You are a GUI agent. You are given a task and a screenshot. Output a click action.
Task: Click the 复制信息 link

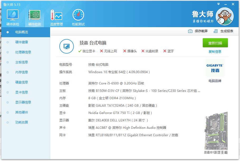(x=215, y=52)
